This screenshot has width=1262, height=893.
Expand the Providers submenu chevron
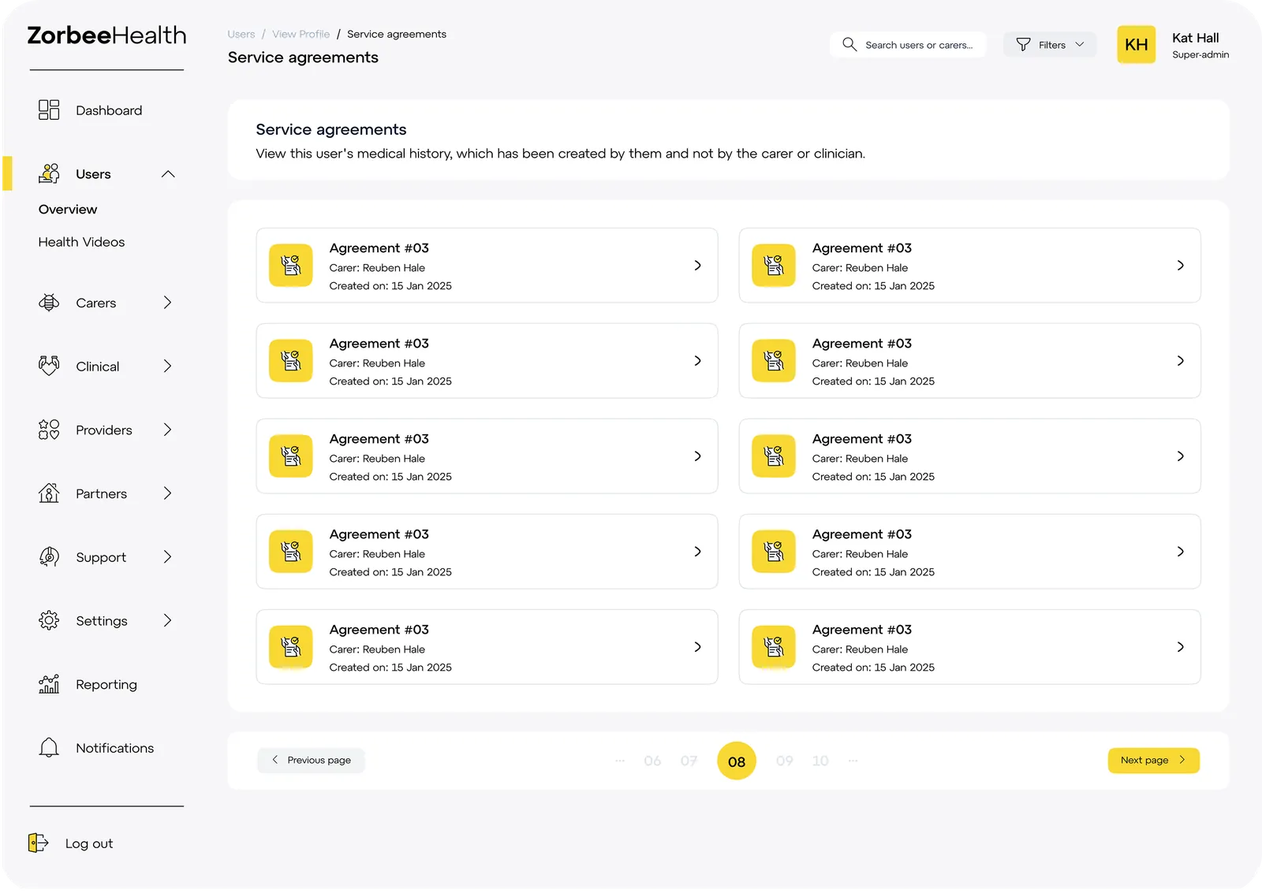pyautogui.click(x=167, y=430)
